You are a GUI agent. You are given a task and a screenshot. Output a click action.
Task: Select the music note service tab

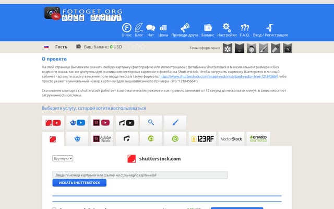pos(126,139)
